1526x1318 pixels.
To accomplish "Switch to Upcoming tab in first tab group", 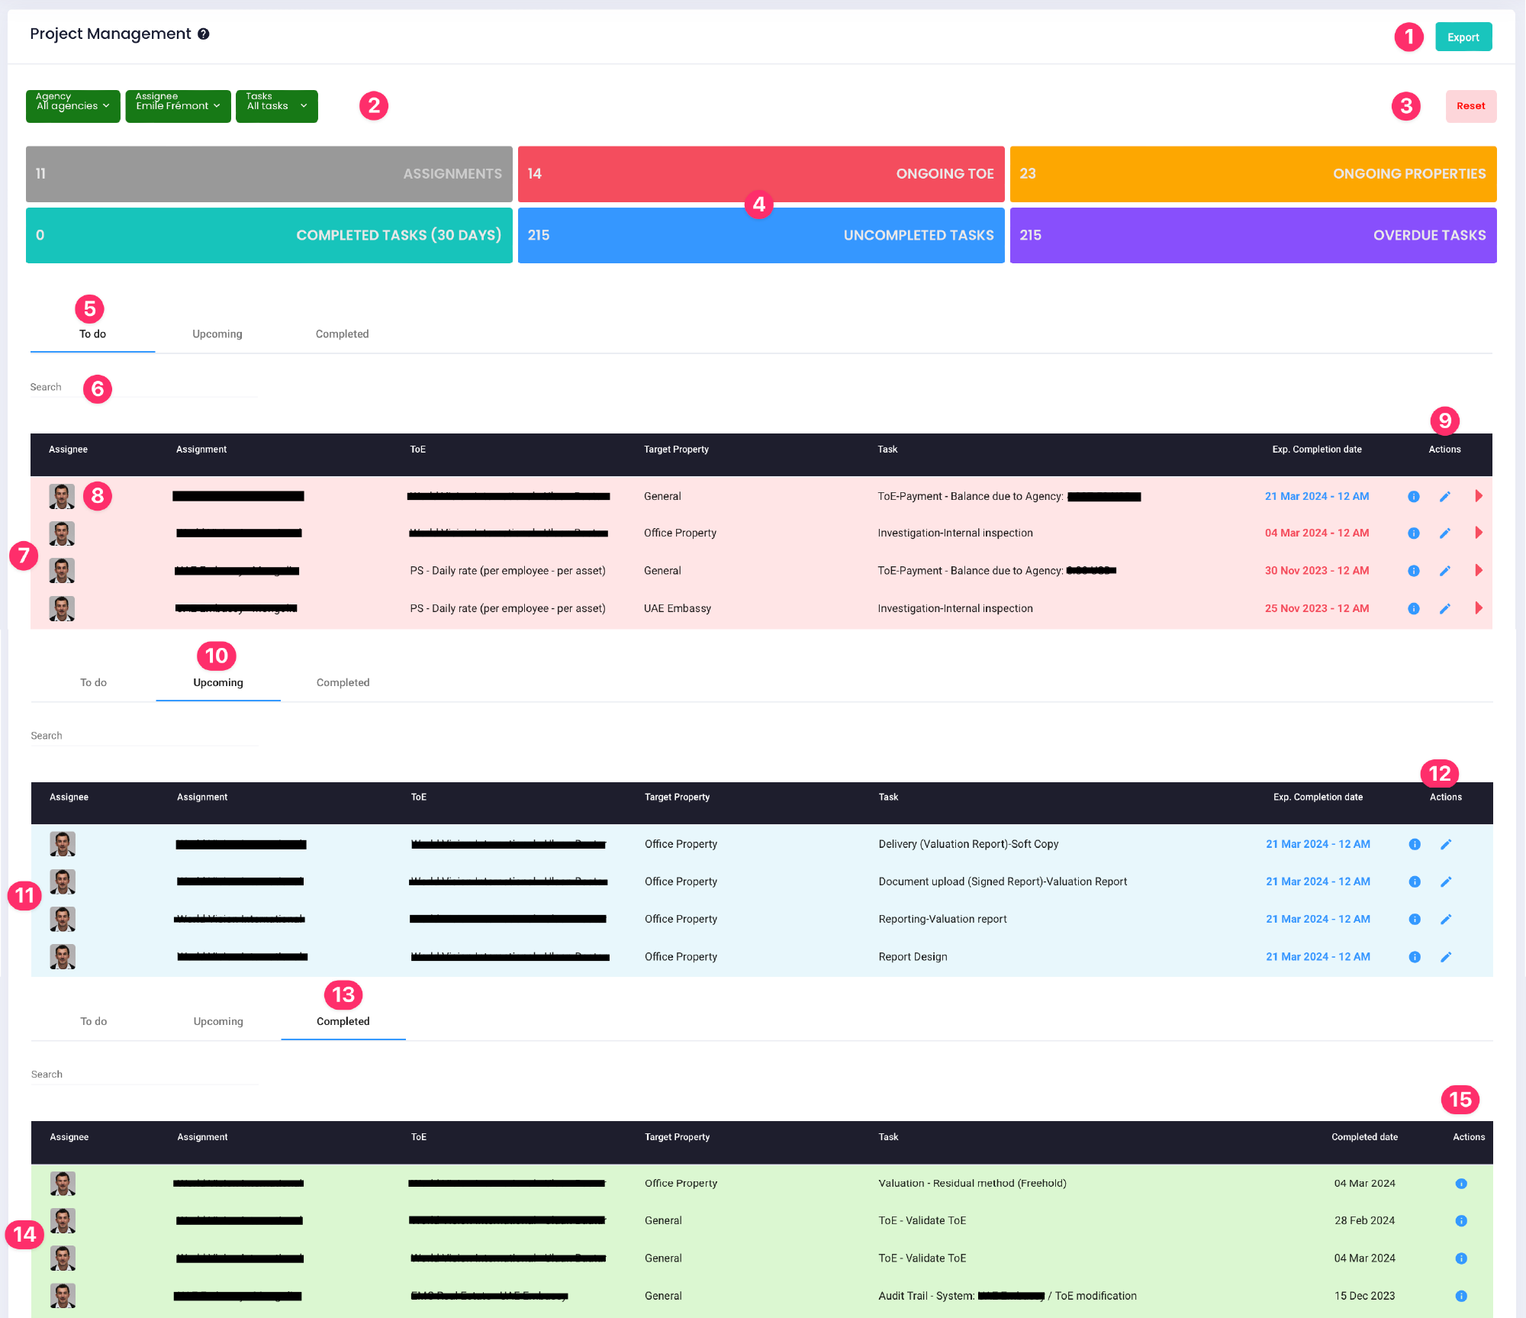I will click(217, 334).
